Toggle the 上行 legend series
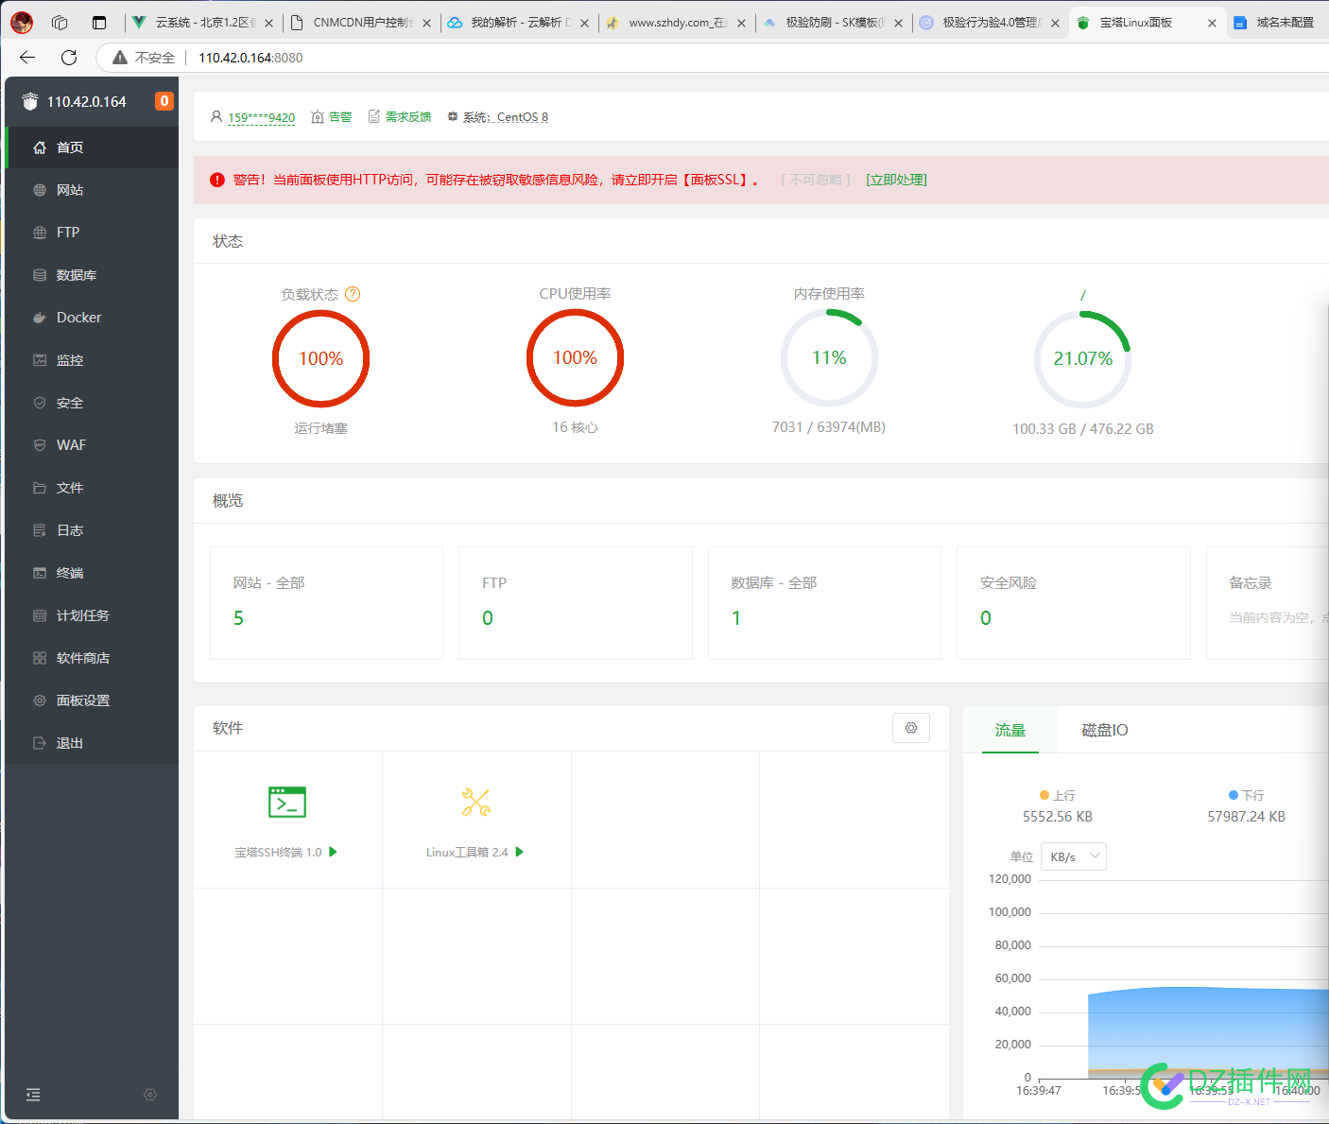 tap(1058, 795)
